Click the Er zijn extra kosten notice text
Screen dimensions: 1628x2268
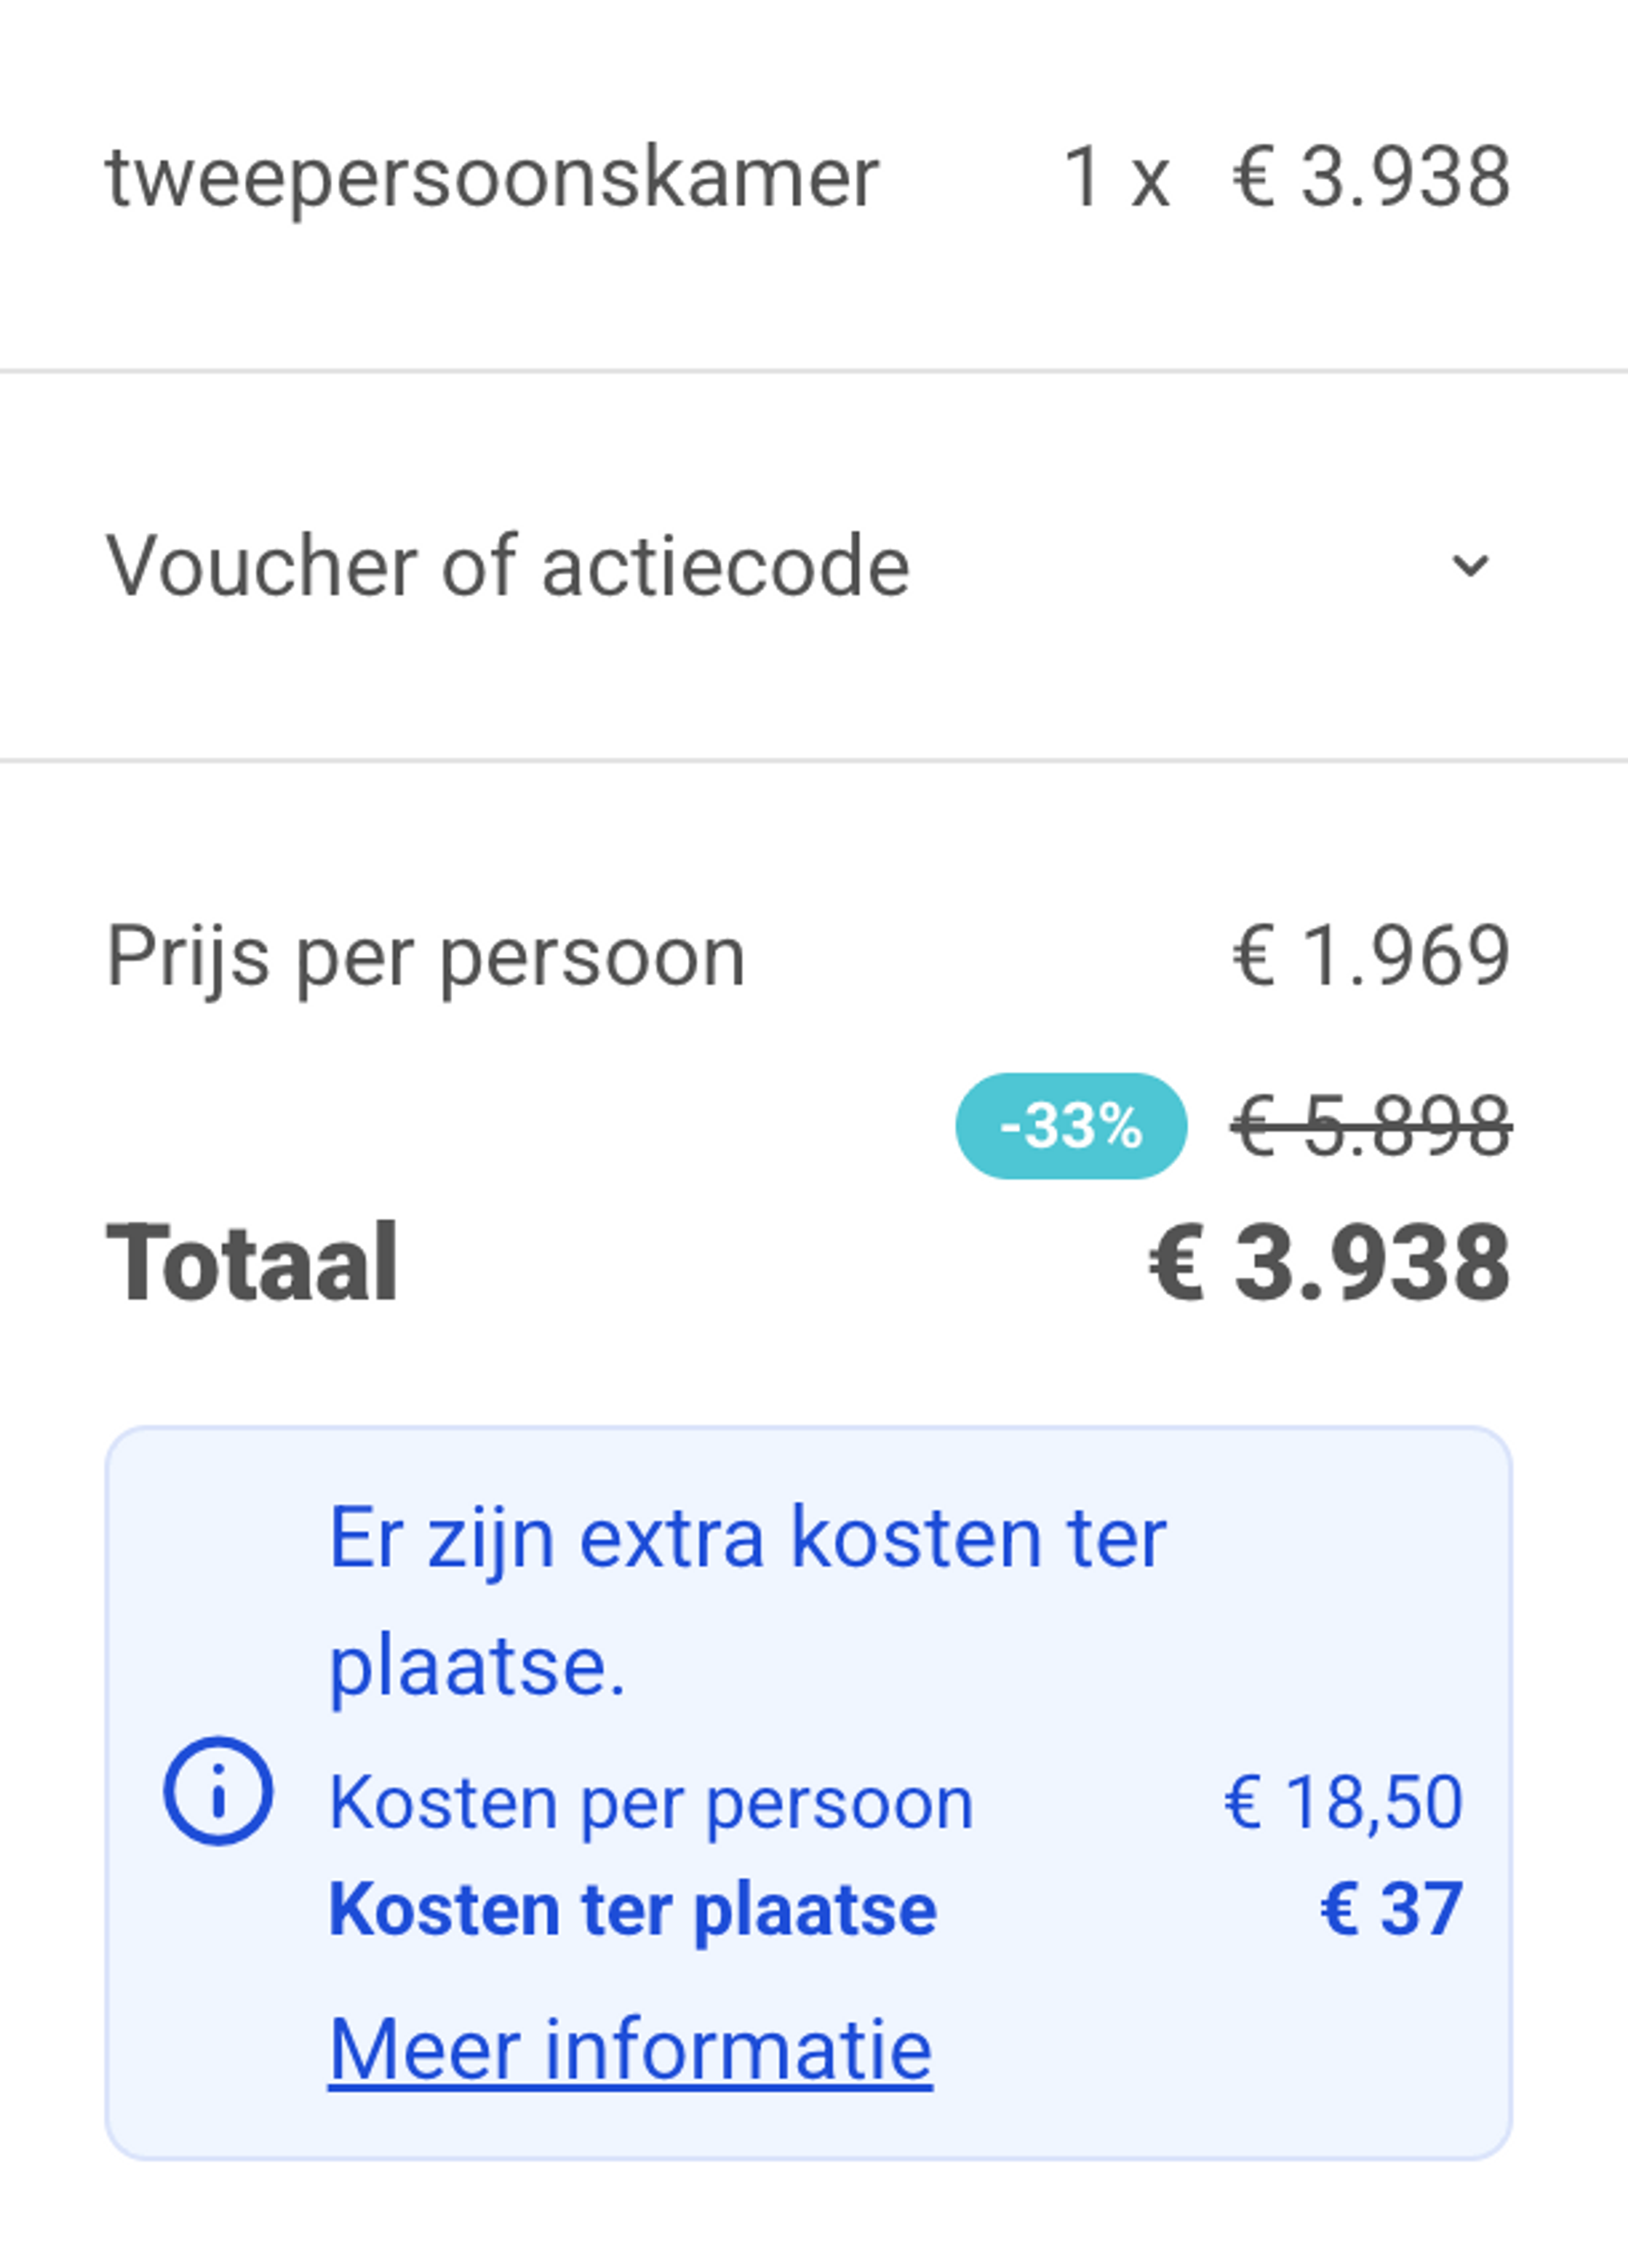pyautogui.click(x=747, y=1539)
